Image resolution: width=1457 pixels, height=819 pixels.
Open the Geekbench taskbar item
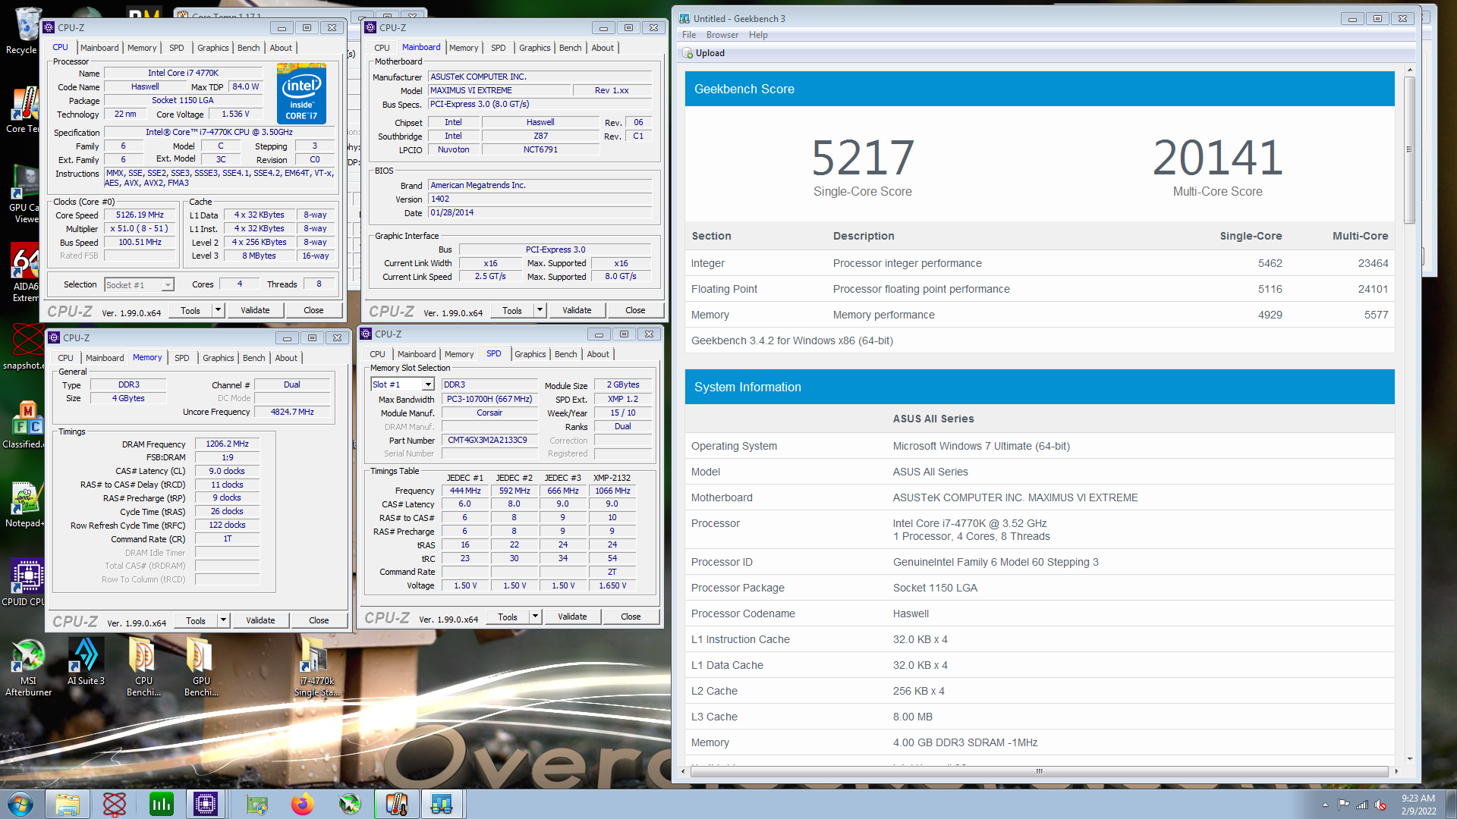[442, 804]
